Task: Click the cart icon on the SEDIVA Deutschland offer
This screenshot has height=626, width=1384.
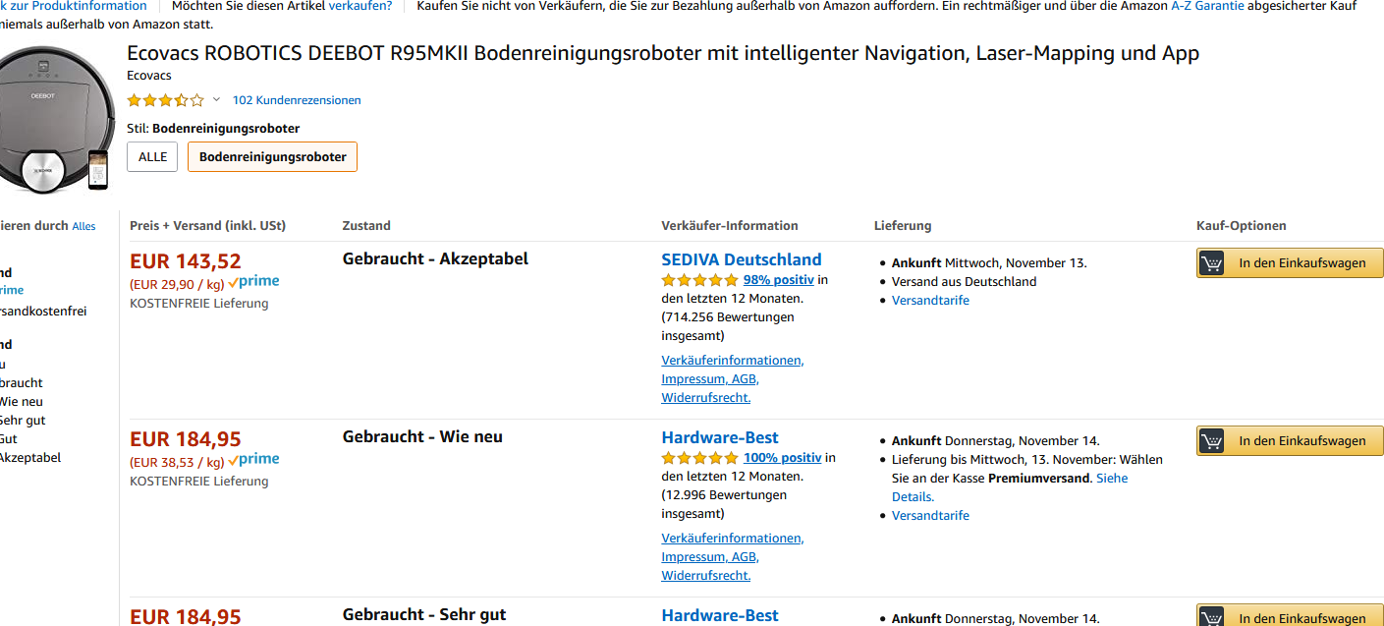Action: pos(1212,263)
